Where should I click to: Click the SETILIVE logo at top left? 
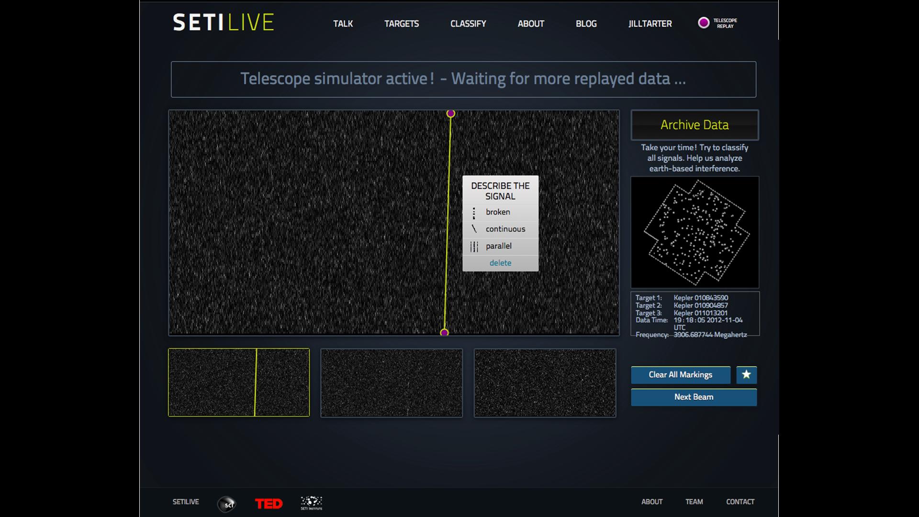(223, 22)
